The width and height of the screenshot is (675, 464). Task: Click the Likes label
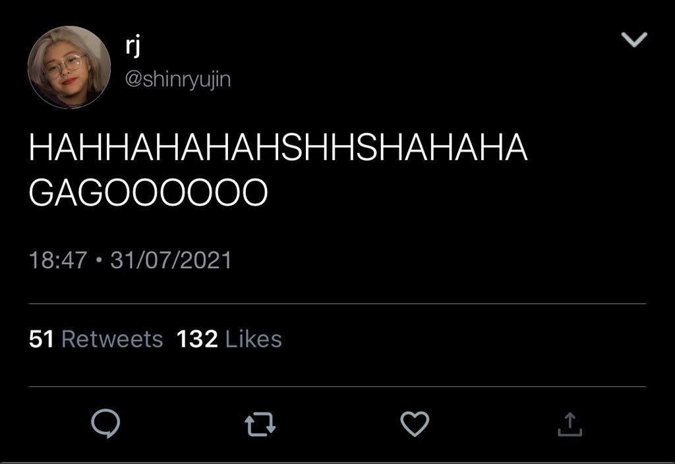(x=254, y=339)
